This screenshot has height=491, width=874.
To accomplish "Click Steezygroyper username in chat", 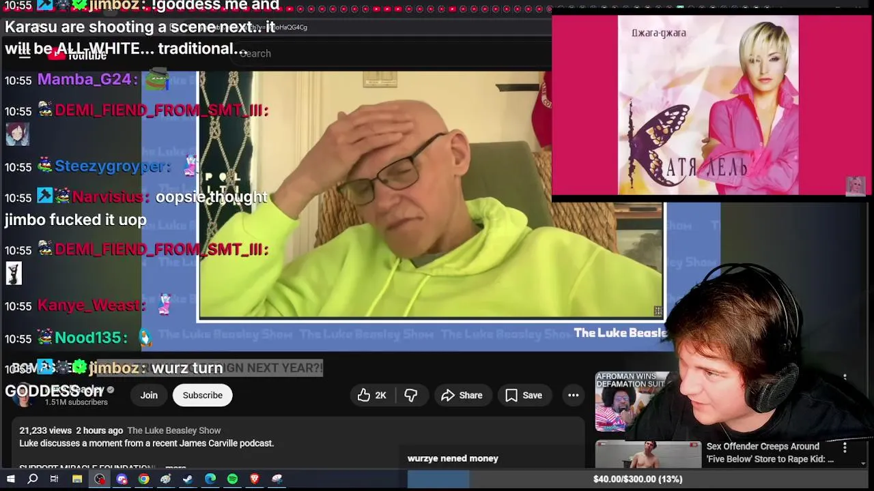I will point(109,166).
